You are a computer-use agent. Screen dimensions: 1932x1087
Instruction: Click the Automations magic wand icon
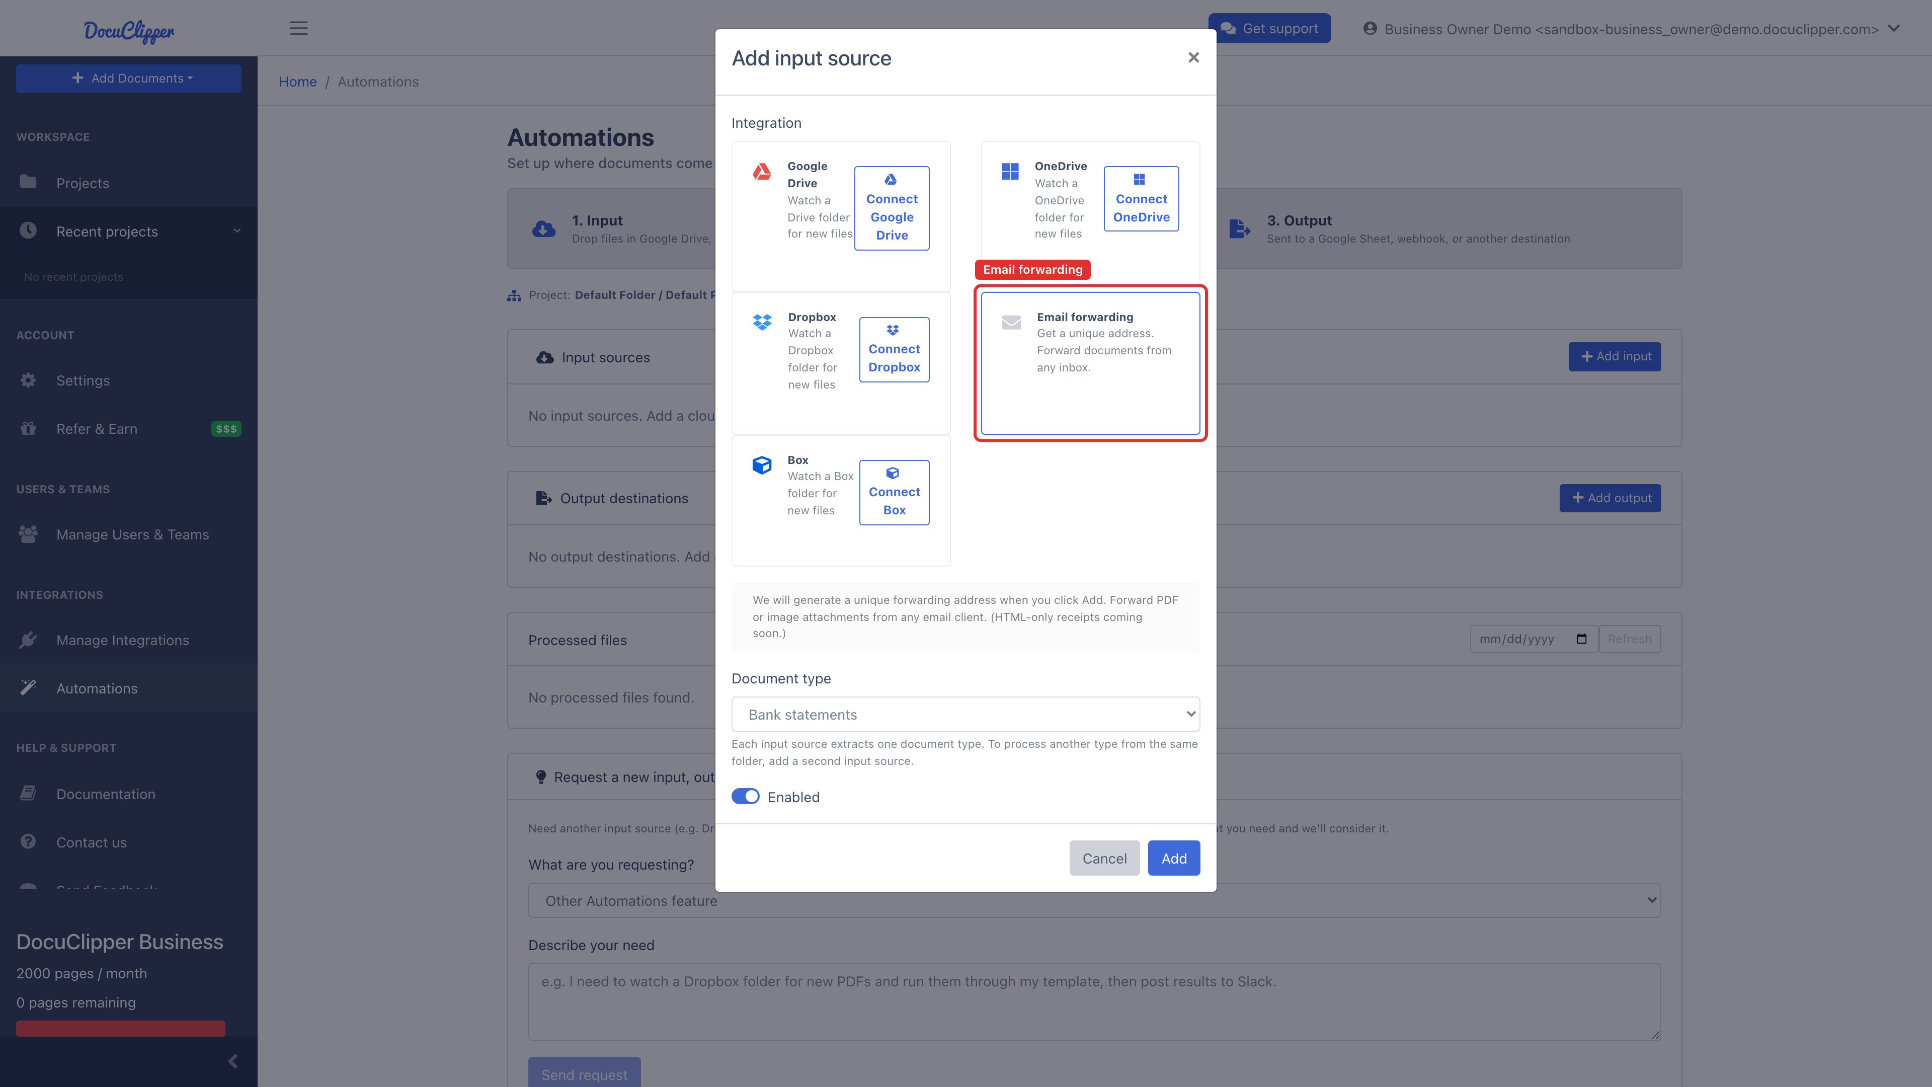[x=28, y=687]
